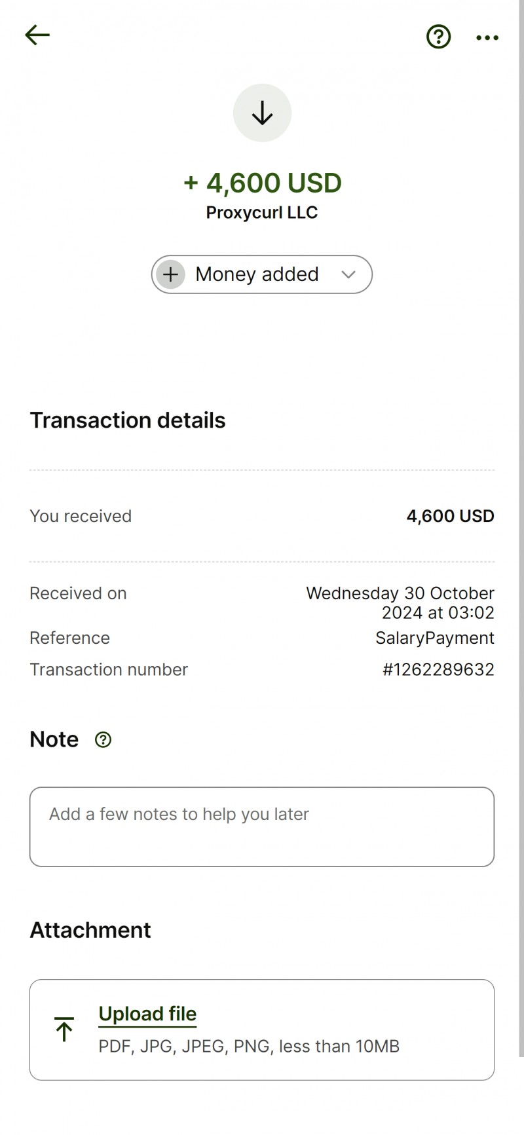Click the upload arrow icon

tap(64, 1030)
